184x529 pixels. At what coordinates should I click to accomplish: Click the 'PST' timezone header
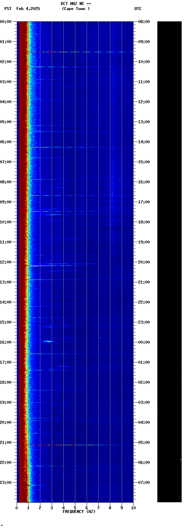(8, 9)
